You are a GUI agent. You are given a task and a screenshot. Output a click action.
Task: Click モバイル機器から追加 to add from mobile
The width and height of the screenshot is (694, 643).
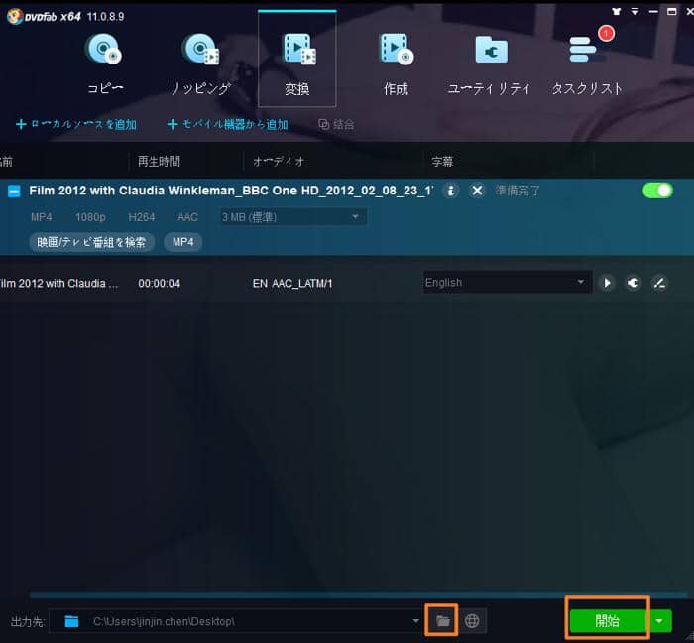point(227,124)
